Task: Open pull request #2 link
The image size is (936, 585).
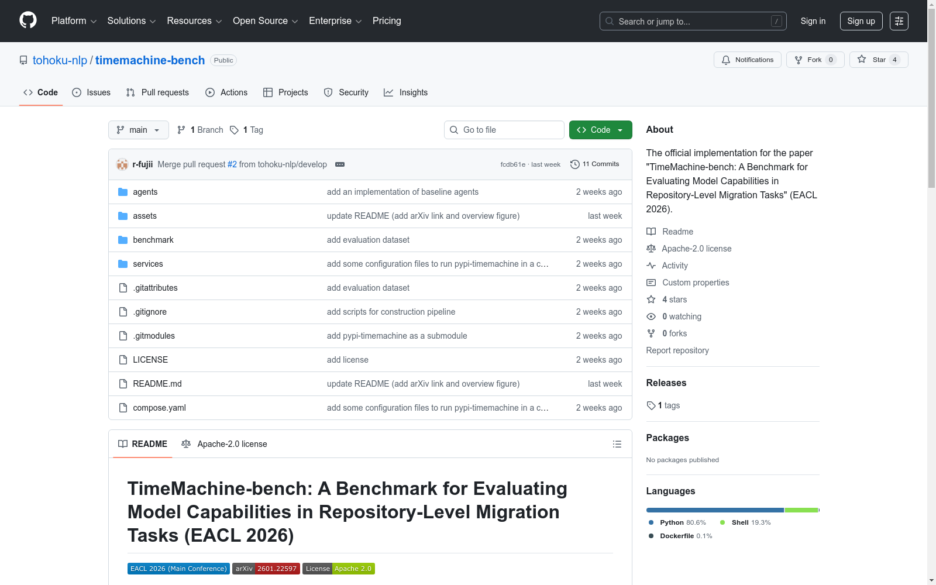Action: pos(232,164)
